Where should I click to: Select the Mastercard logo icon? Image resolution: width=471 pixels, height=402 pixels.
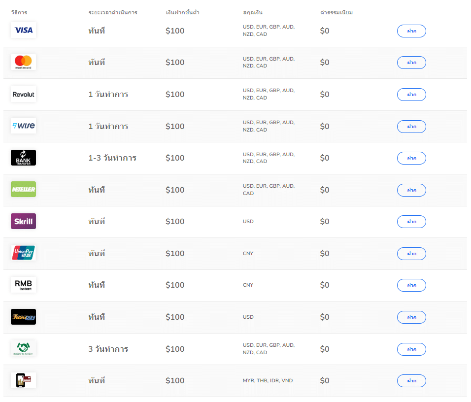24,62
